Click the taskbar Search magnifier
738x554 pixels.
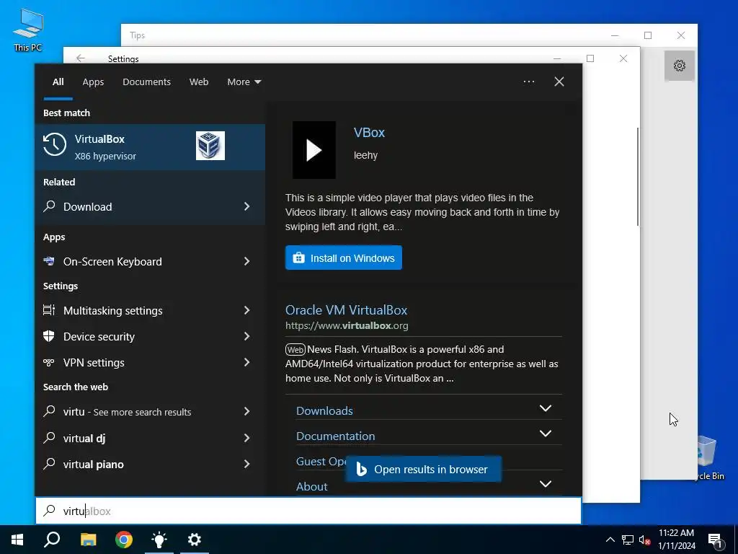[x=52, y=540]
